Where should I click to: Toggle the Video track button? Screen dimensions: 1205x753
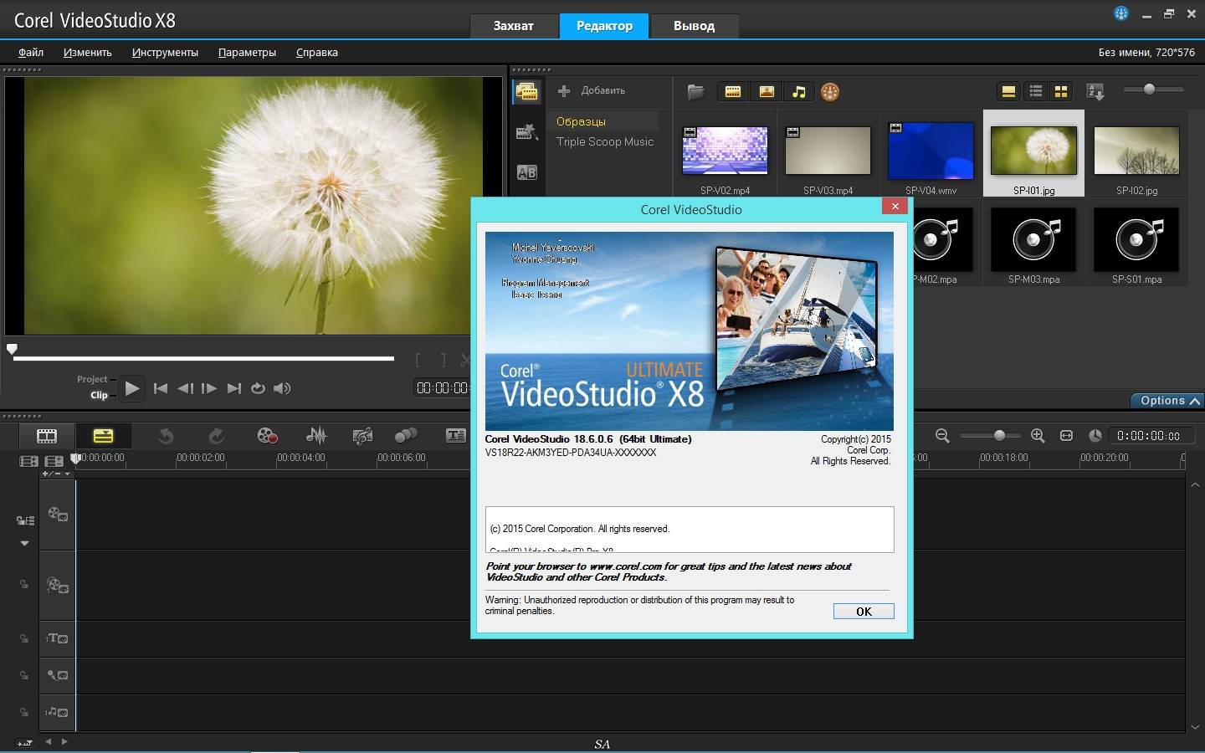point(58,515)
